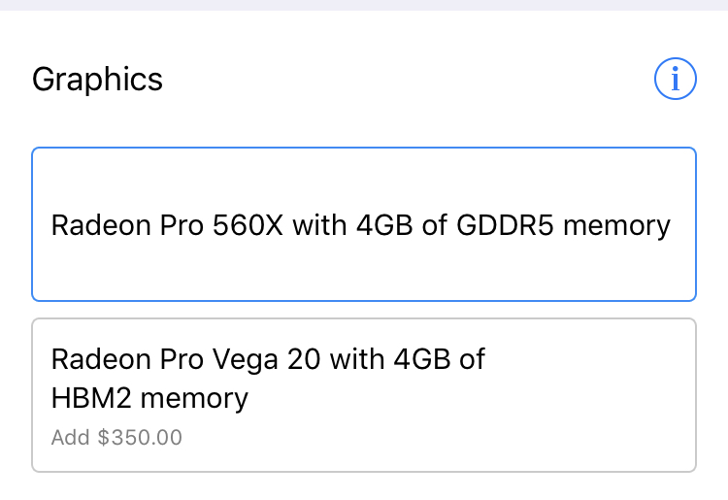
Task: Click the word 'memory' in the 560X option
Action: (x=616, y=227)
